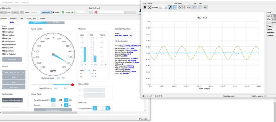Expand the Y Cursor section
Viewport: 276px width, 122px height.
pyautogui.click(x=270, y=36)
